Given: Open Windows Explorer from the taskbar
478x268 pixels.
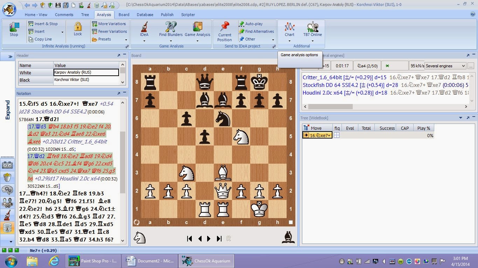Looking at the screenshot, I should [32, 261].
